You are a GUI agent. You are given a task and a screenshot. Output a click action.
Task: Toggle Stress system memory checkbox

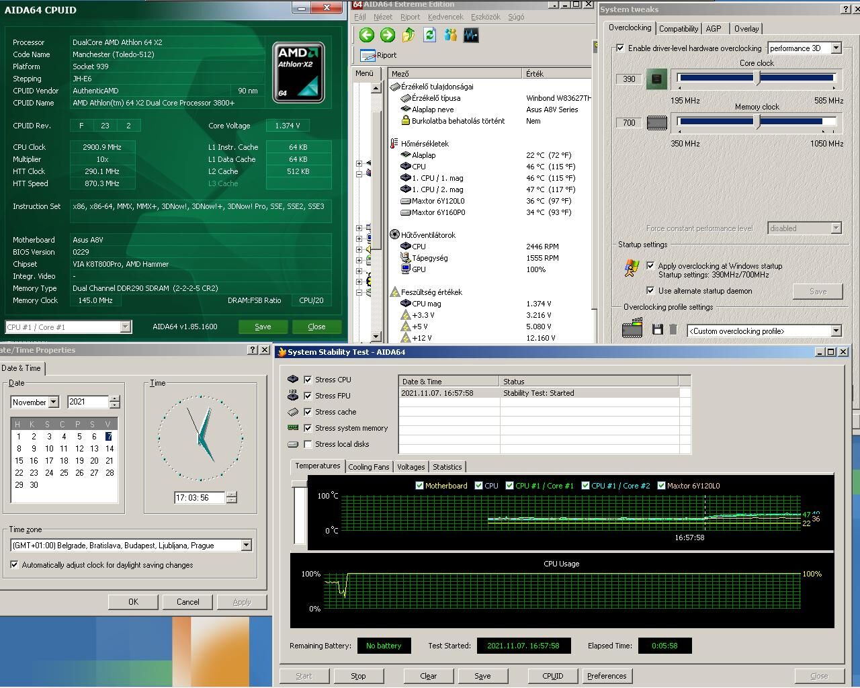(308, 428)
